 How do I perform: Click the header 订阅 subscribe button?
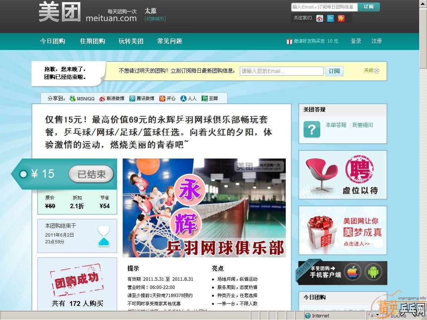coord(369,7)
